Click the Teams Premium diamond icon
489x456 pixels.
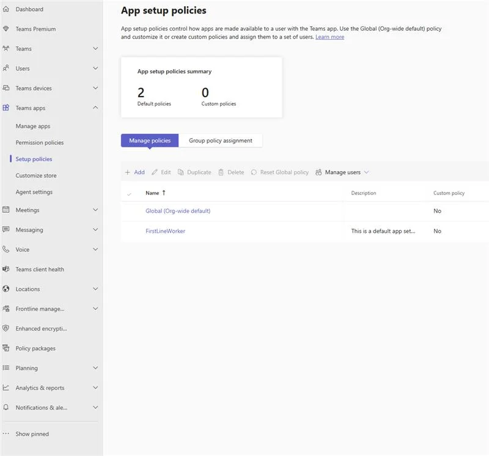6,29
